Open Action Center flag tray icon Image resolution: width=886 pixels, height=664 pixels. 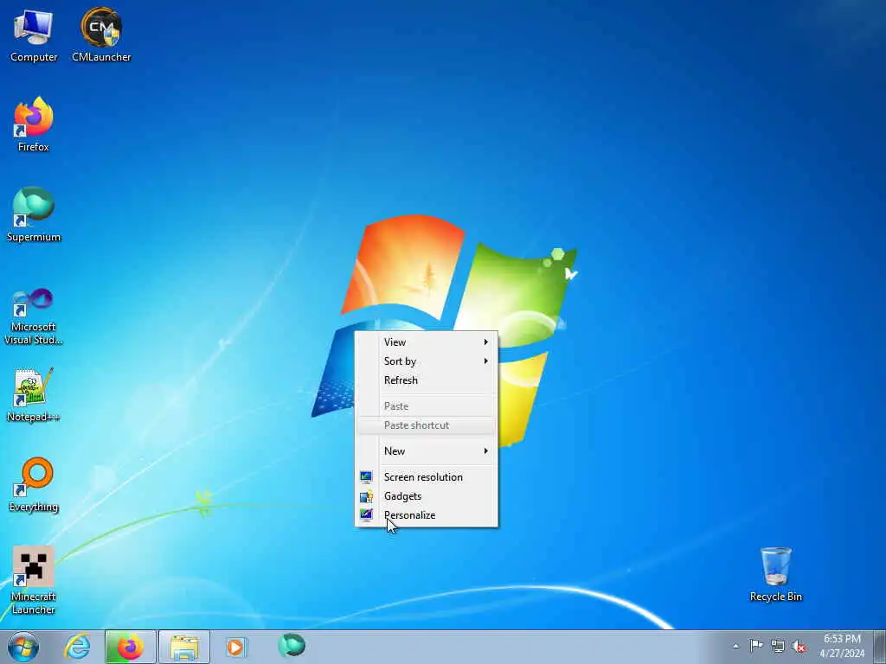(x=756, y=645)
